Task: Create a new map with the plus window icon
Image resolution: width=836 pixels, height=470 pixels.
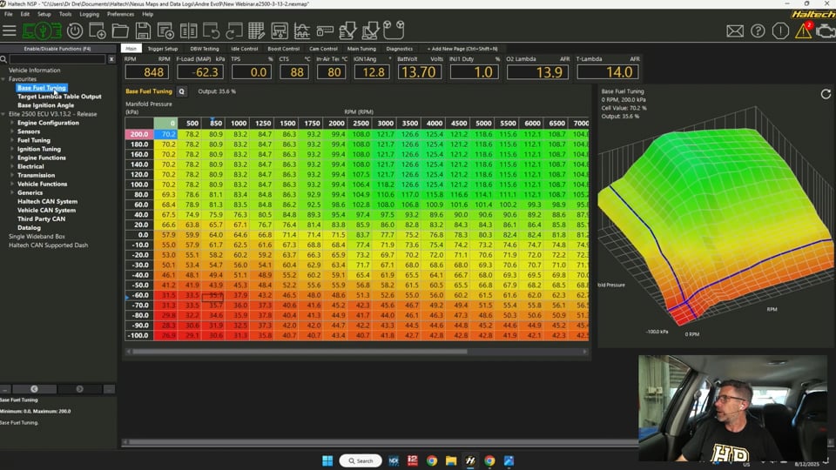Action: tap(97, 31)
